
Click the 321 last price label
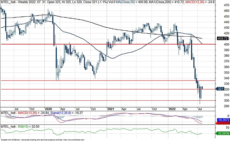(x=221, y=89)
